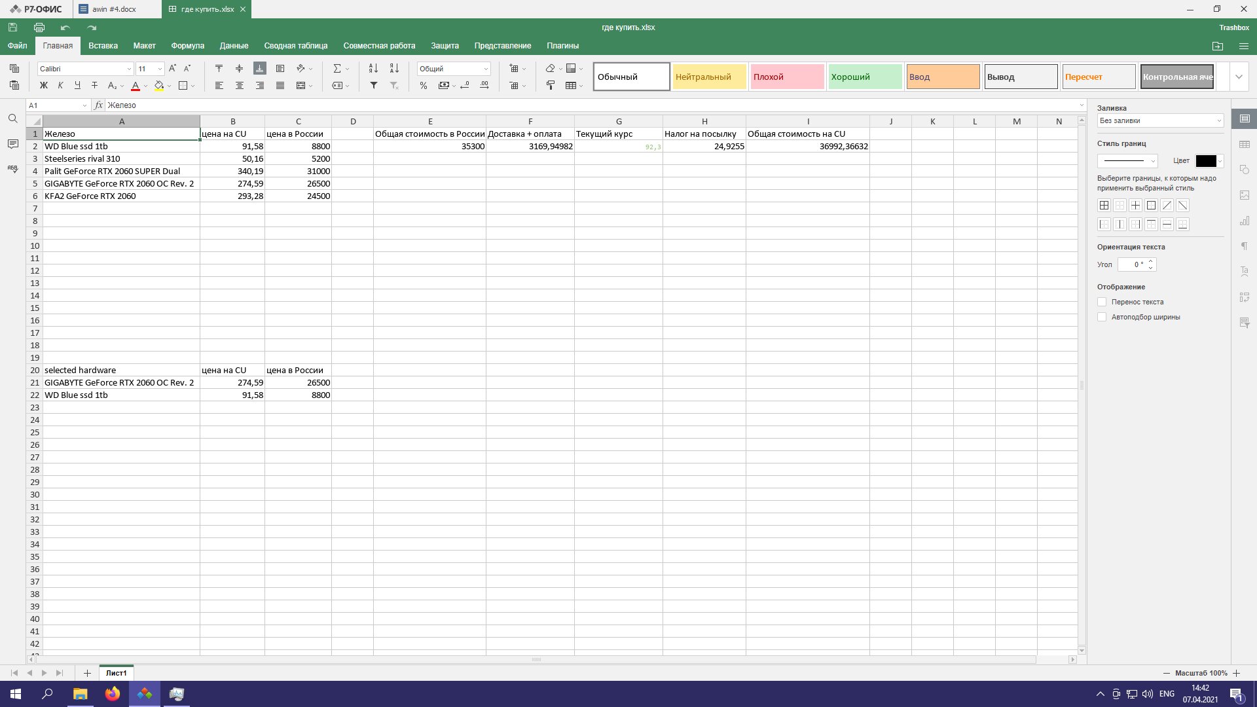Toggle italic (К) formatting
Image resolution: width=1257 pixels, height=707 pixels.
60,86
